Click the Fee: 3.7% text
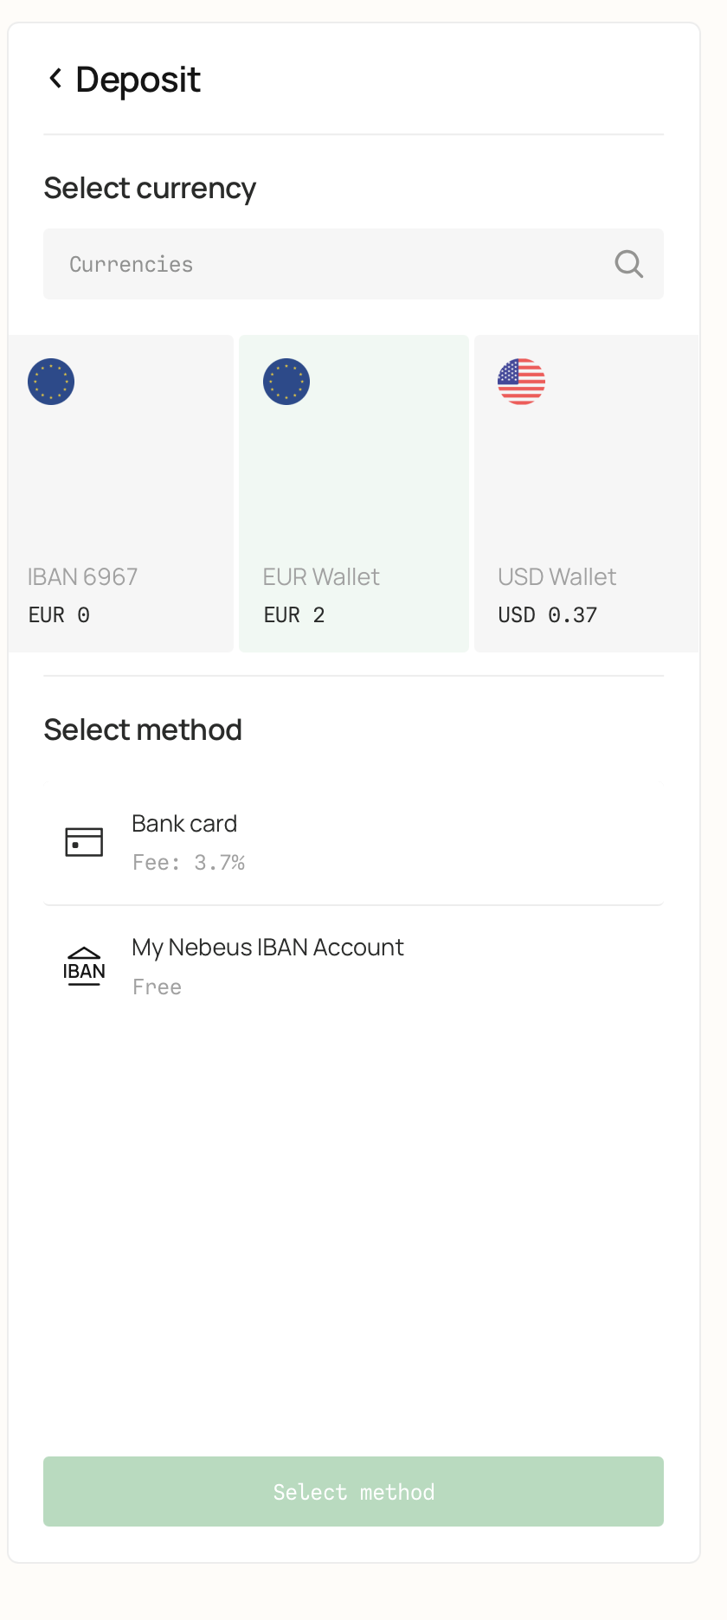727x1620 pixels. [189, 863]
